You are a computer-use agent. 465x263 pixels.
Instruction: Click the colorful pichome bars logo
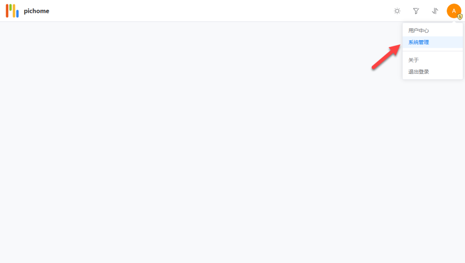[12, 11]
